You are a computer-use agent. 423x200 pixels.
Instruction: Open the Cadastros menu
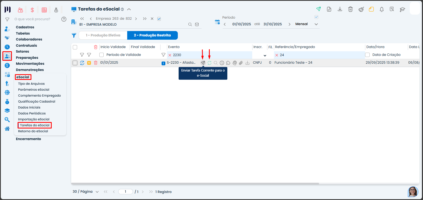point(25,27)
